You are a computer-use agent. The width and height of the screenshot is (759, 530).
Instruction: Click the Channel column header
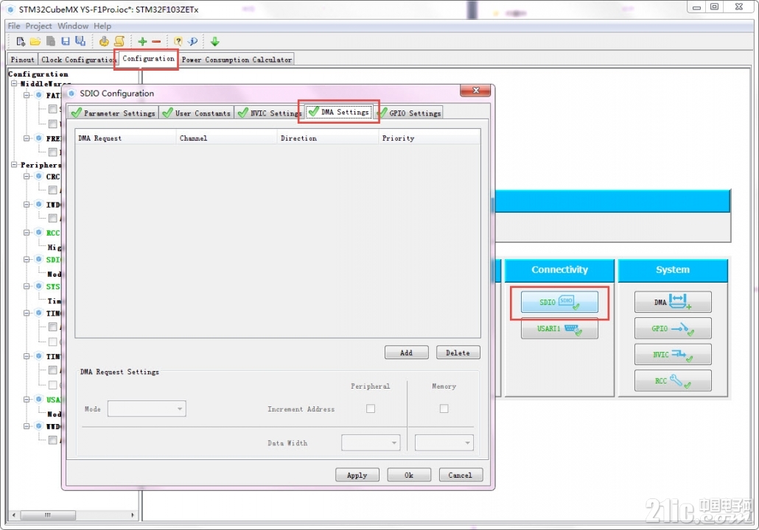[226, 138]
